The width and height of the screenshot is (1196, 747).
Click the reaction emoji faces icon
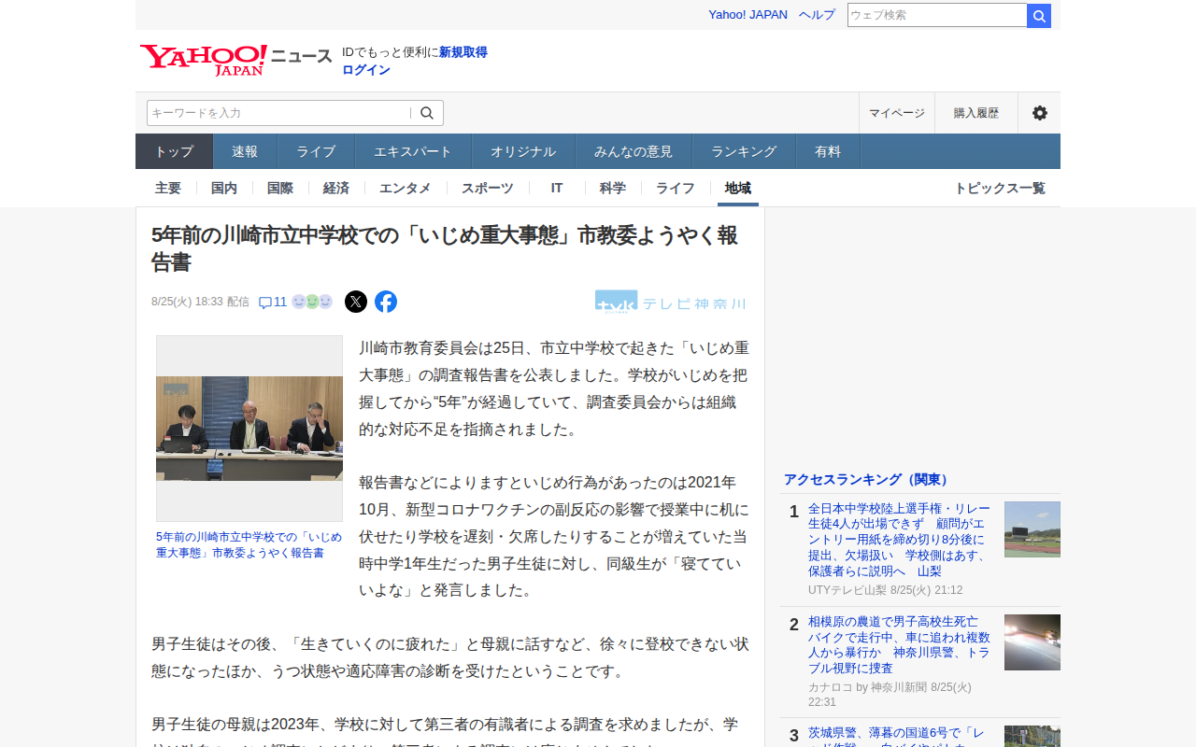pyautogui.click(x=312, y=302)
